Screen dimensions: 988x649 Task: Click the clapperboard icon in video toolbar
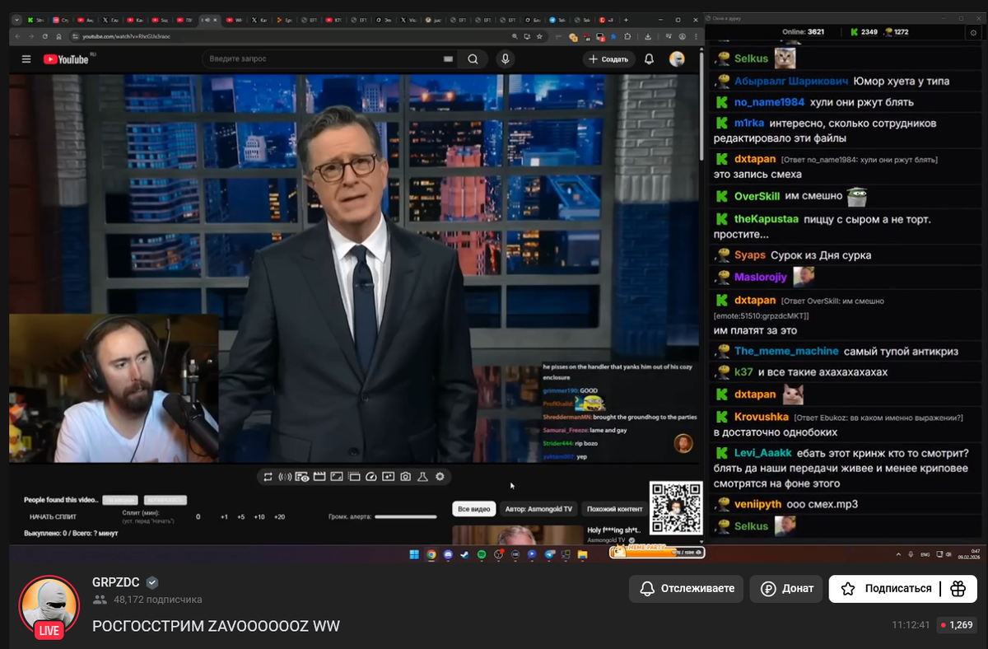tap(319, 476)
